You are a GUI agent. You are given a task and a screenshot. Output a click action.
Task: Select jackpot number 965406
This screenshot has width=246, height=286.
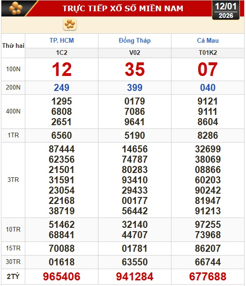click(x=61, y=277)
